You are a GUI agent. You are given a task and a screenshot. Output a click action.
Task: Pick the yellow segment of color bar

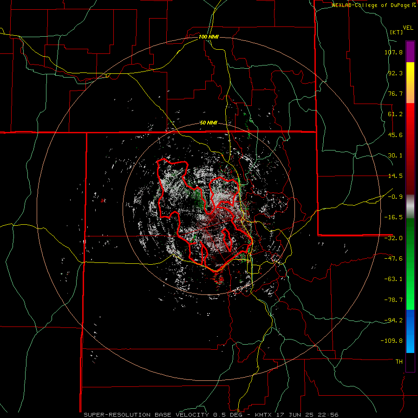coord(410,83)
